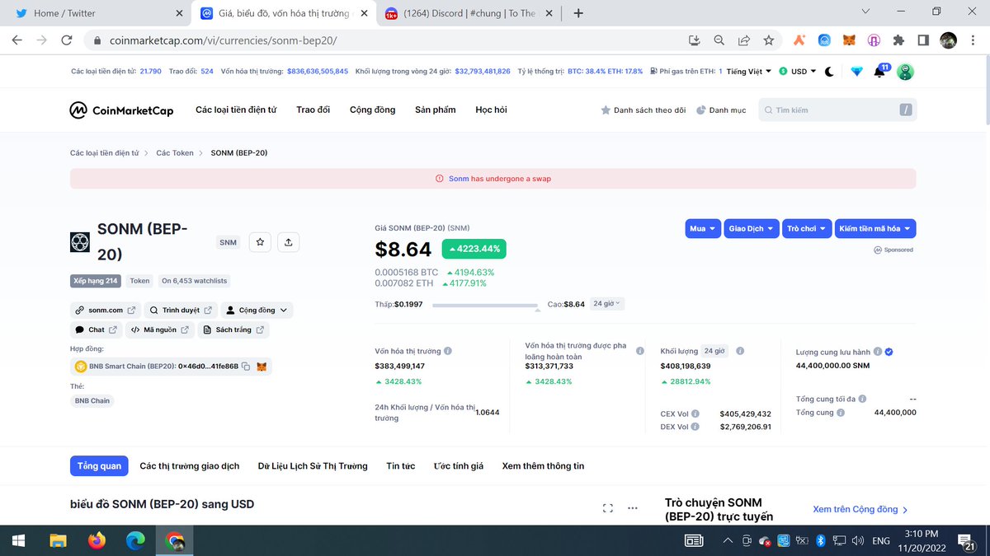Expand the Kiếm tiền mã hóa dropdown
Viewport: 990px width, 556px height.
(874, 228)
